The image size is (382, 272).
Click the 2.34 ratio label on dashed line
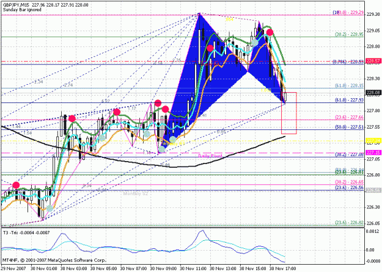pos(39,82)
